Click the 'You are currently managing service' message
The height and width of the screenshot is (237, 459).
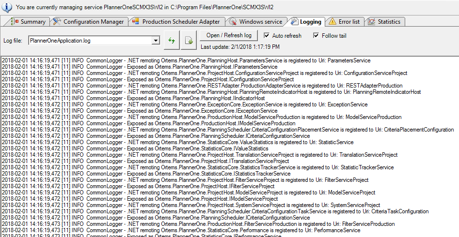tap(144, 7)
